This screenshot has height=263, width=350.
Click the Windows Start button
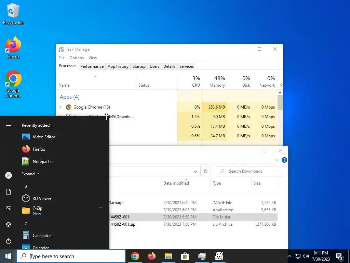(x=8, y=256)
